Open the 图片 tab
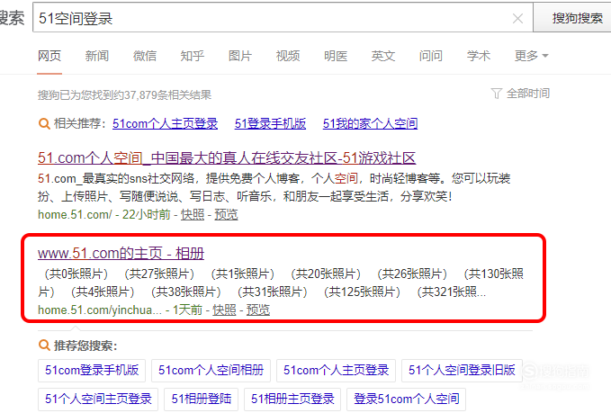 [240, 56]
